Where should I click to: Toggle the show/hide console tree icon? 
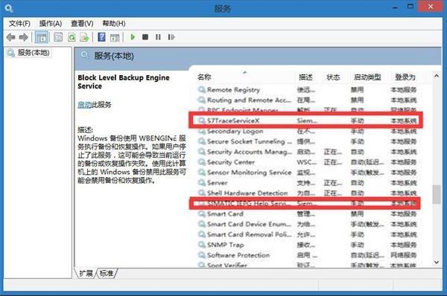pyautogui.click(x=41, y=37)
